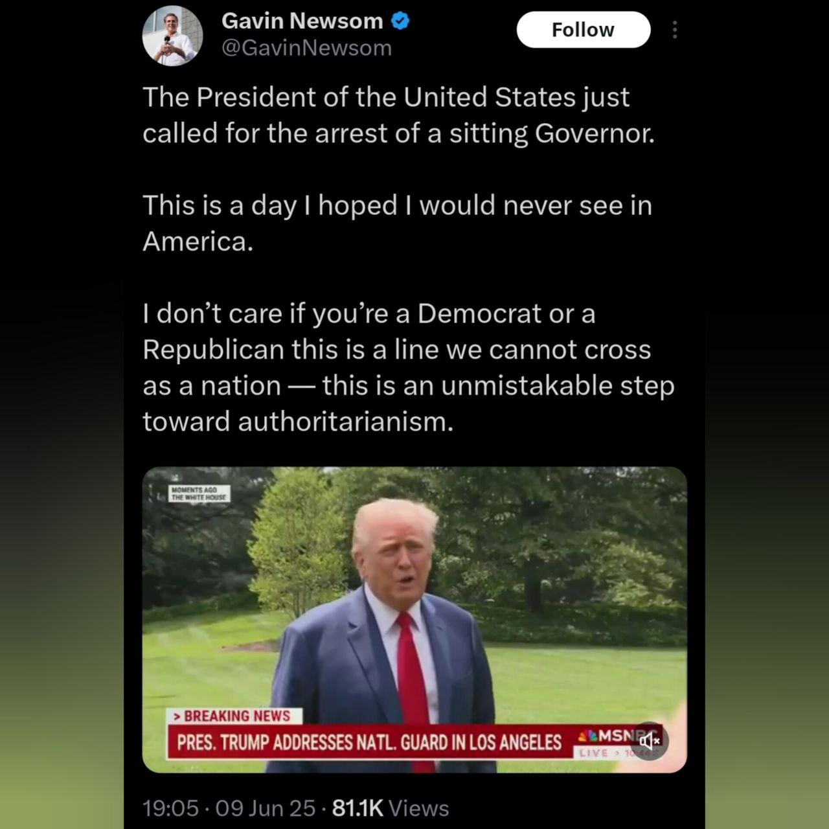The width and height of the screenshot is (829, 829).
Task: Unmute the video using the speaker icon
Action: click(x=649, y=740)
